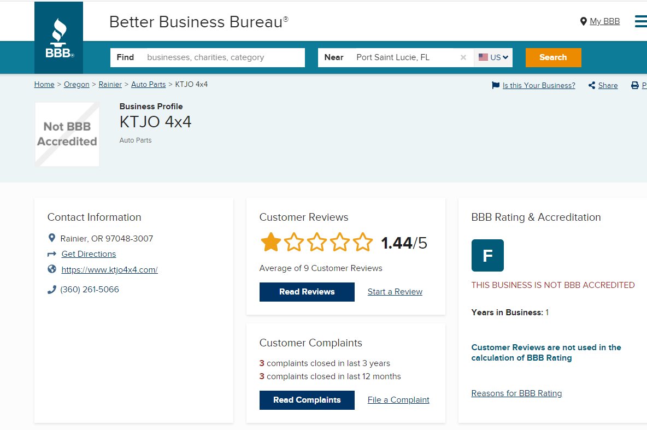
Task: Click the phone number (360) 261-5066
Action: click(90, 289)
